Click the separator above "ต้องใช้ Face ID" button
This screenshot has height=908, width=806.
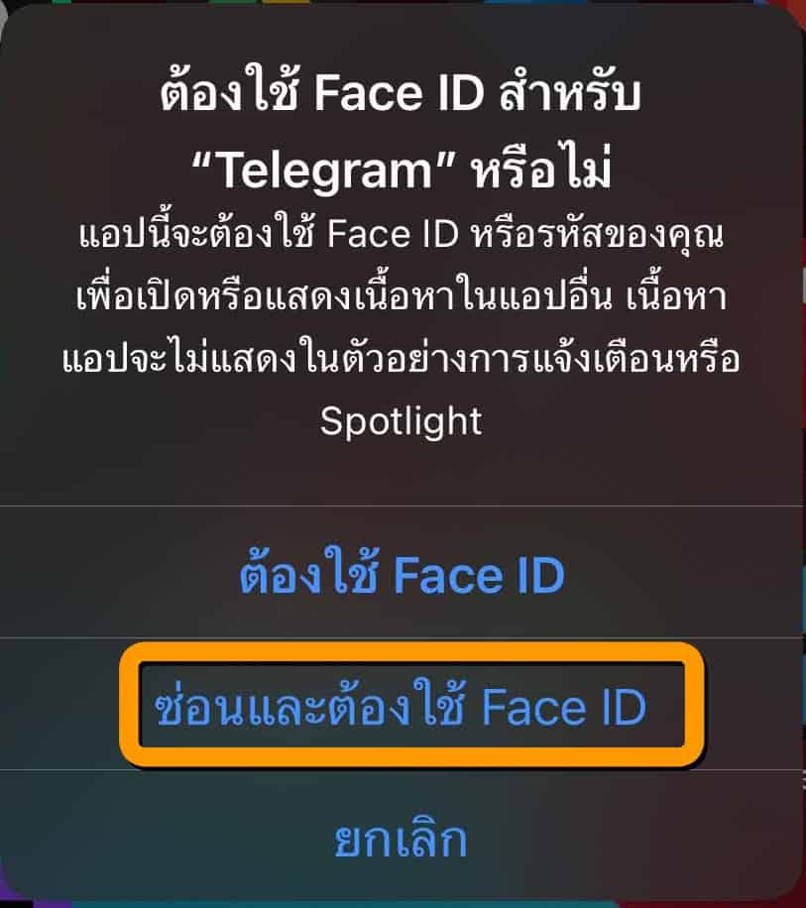click(402, 506)
